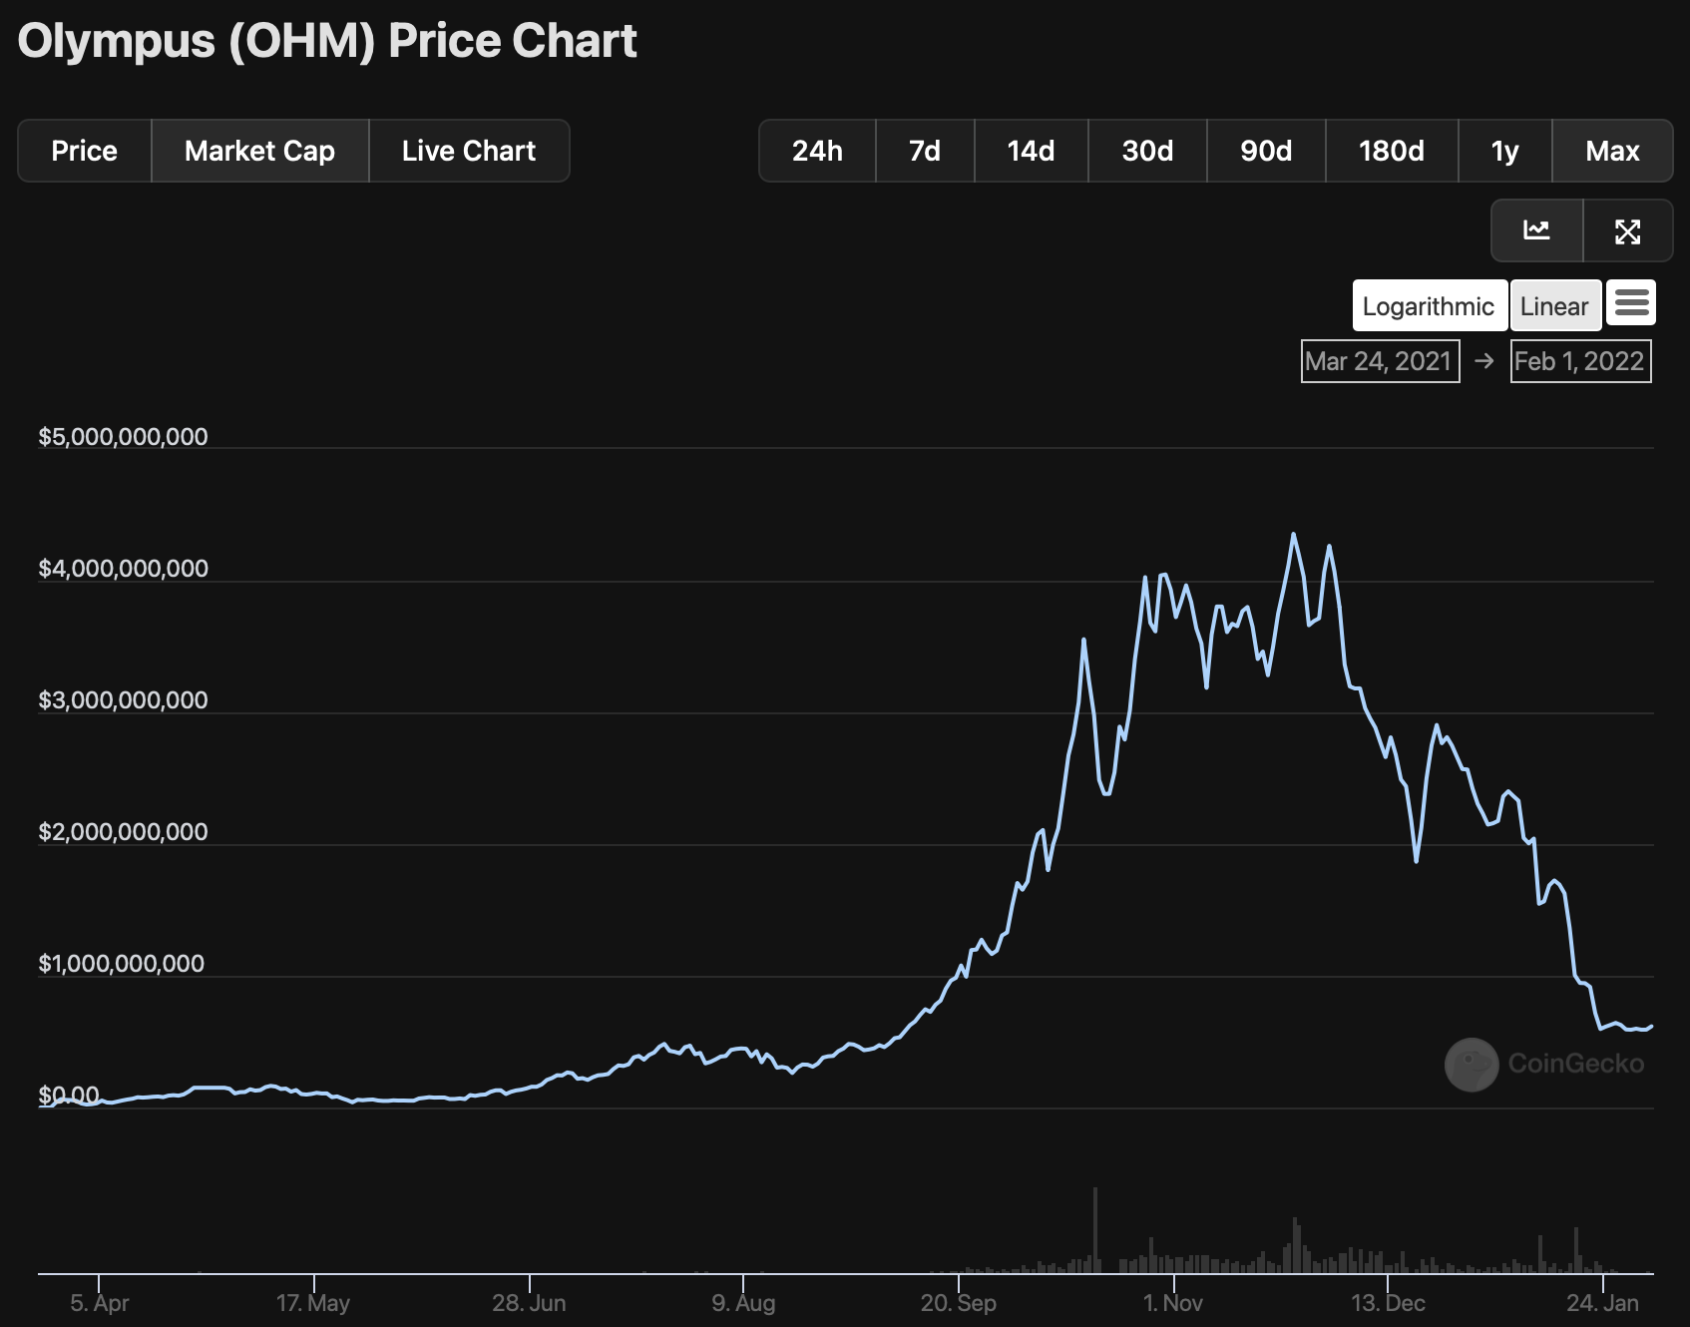The height and width of the screenshot is (1327, 1690).
Task: Click the 20. Sep date label
Action: (x=959, y=1303)
